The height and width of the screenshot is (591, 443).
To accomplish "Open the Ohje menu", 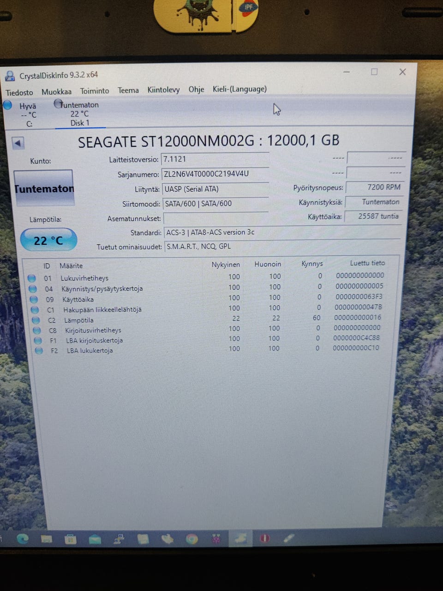I will tap(196, 89).
